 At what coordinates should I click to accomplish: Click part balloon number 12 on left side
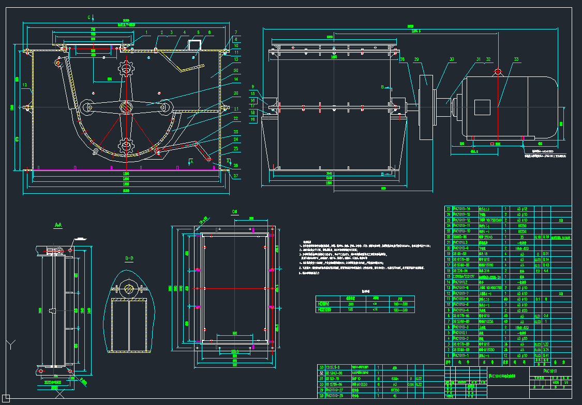(x=24, y=92)
